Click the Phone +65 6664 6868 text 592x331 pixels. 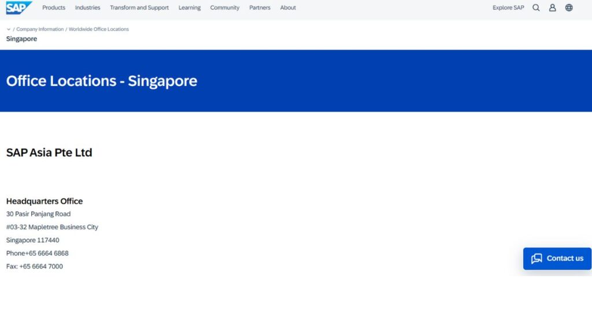38,253
